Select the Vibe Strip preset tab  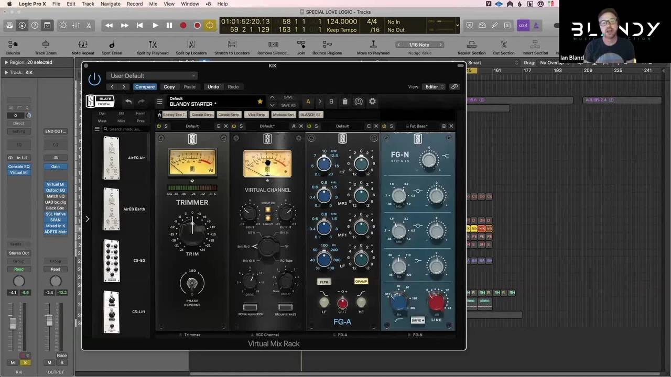pos(256,115)
